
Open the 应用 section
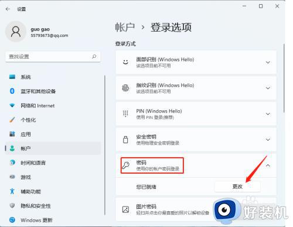tap(53, 134)
